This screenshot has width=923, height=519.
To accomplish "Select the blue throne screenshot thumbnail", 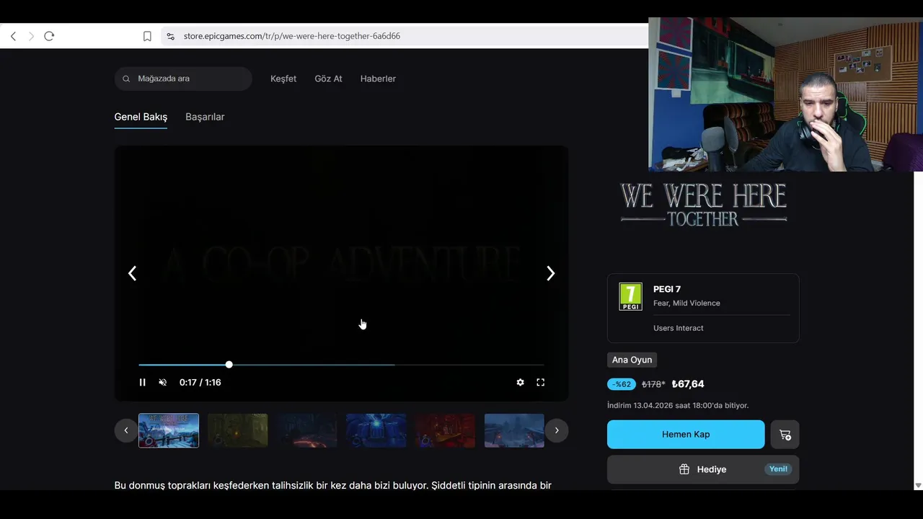I will [x=376, y=430].
